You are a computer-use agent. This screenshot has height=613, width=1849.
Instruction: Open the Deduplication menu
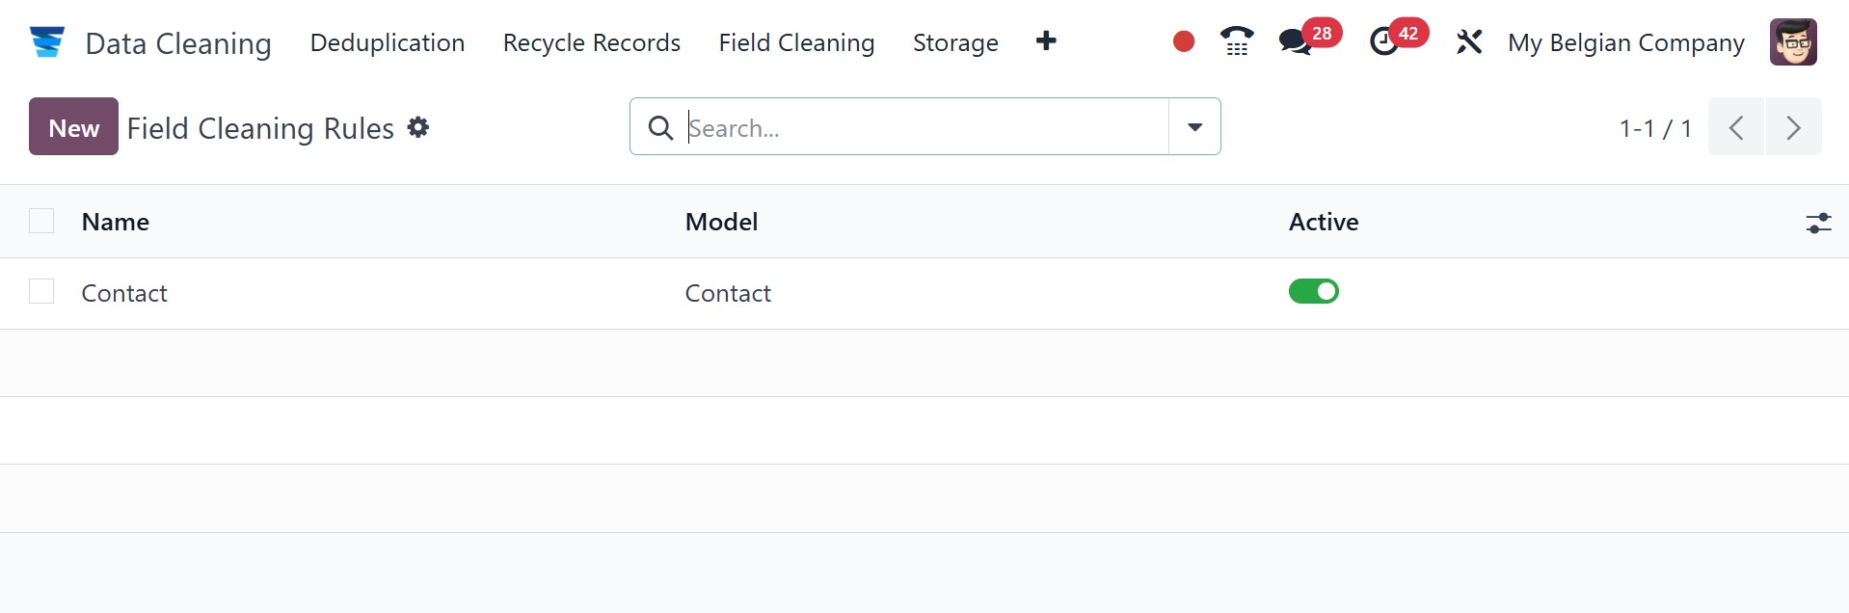[388, 42]
